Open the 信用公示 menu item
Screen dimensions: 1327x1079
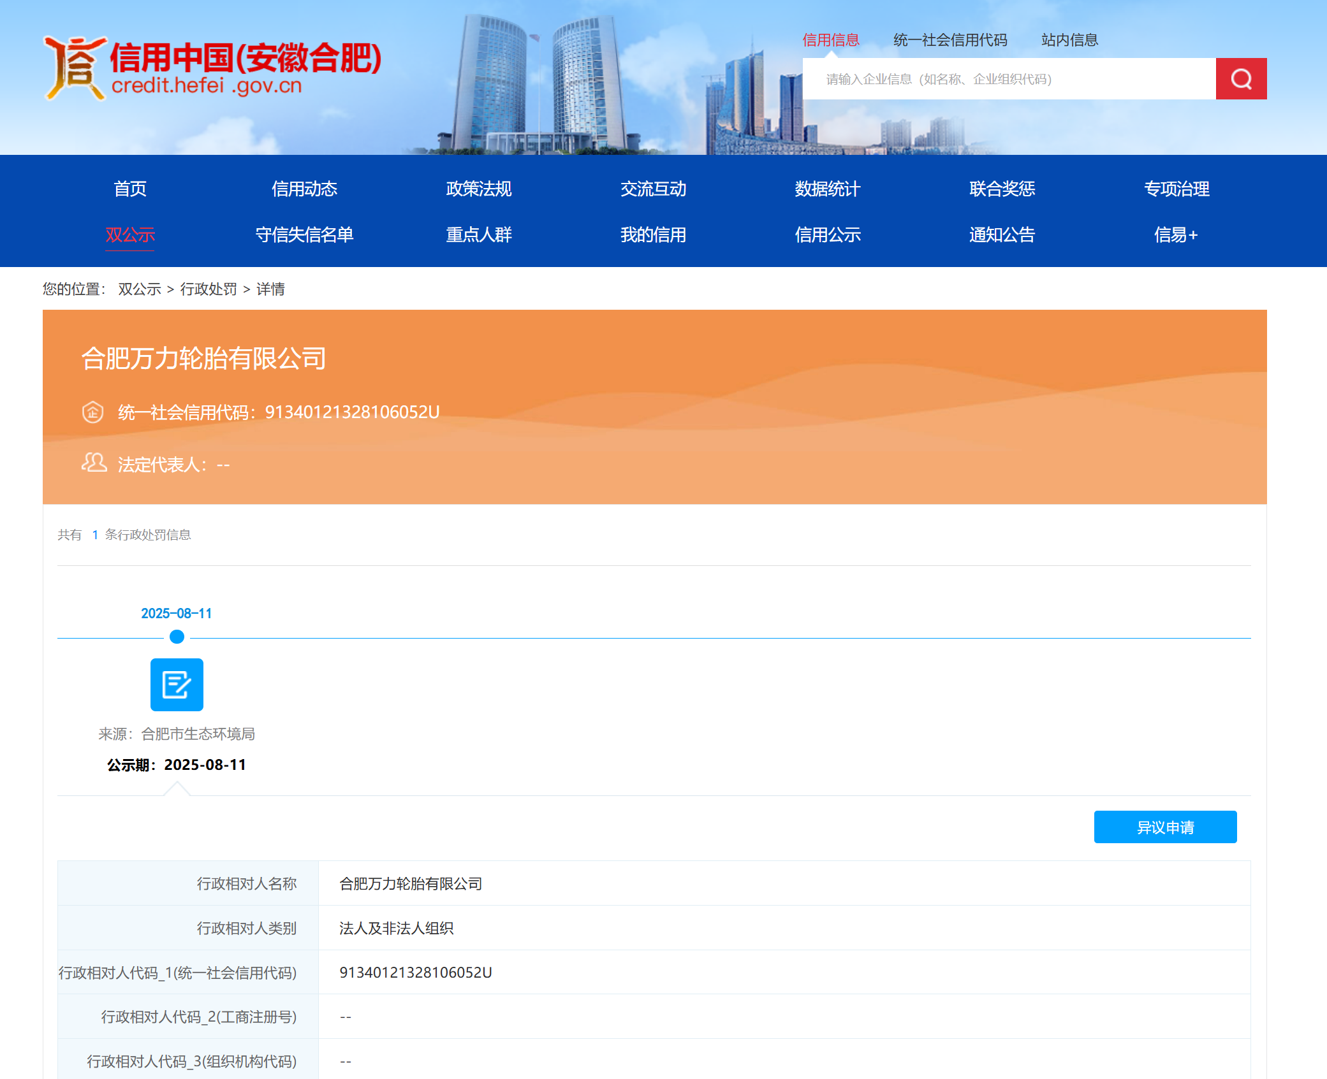pos(828,235)
